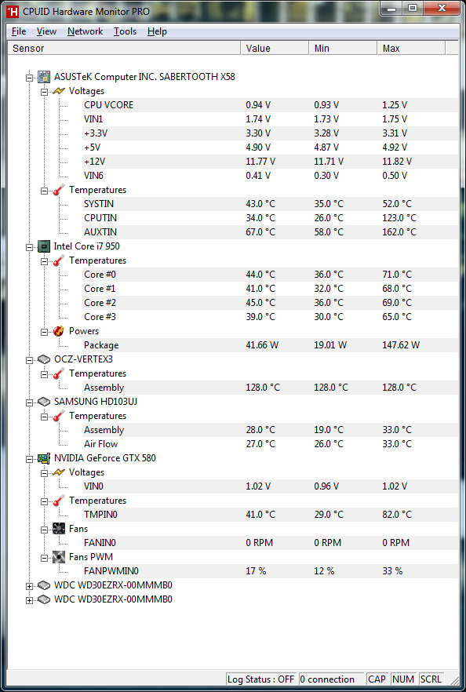Expand the second WDC WD30EZRX-00MMMB0 node
Screen dimensions: 466x692
click(x=30, y=599)
